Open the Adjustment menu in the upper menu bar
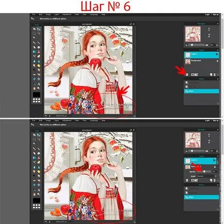This screenshot has width=224, height=224. tap(67, 14)
